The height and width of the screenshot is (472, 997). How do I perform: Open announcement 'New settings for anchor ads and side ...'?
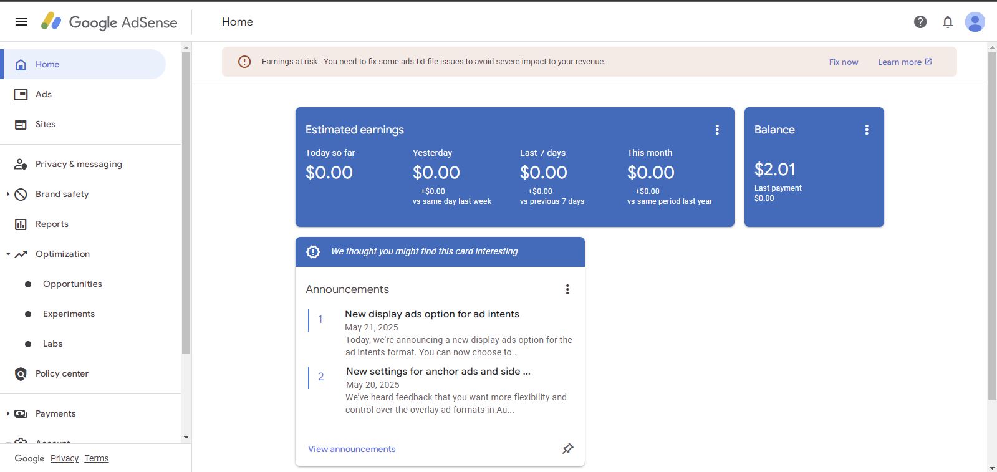click(438, 372)
